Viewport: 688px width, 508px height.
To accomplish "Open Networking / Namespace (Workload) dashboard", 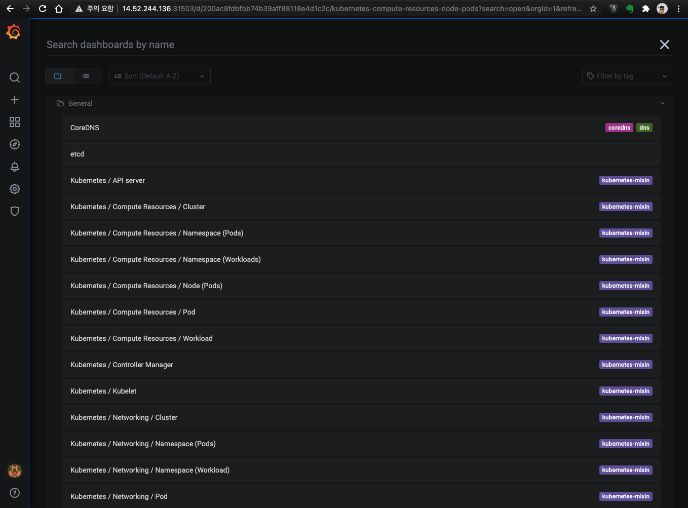I will pos(361,470).
